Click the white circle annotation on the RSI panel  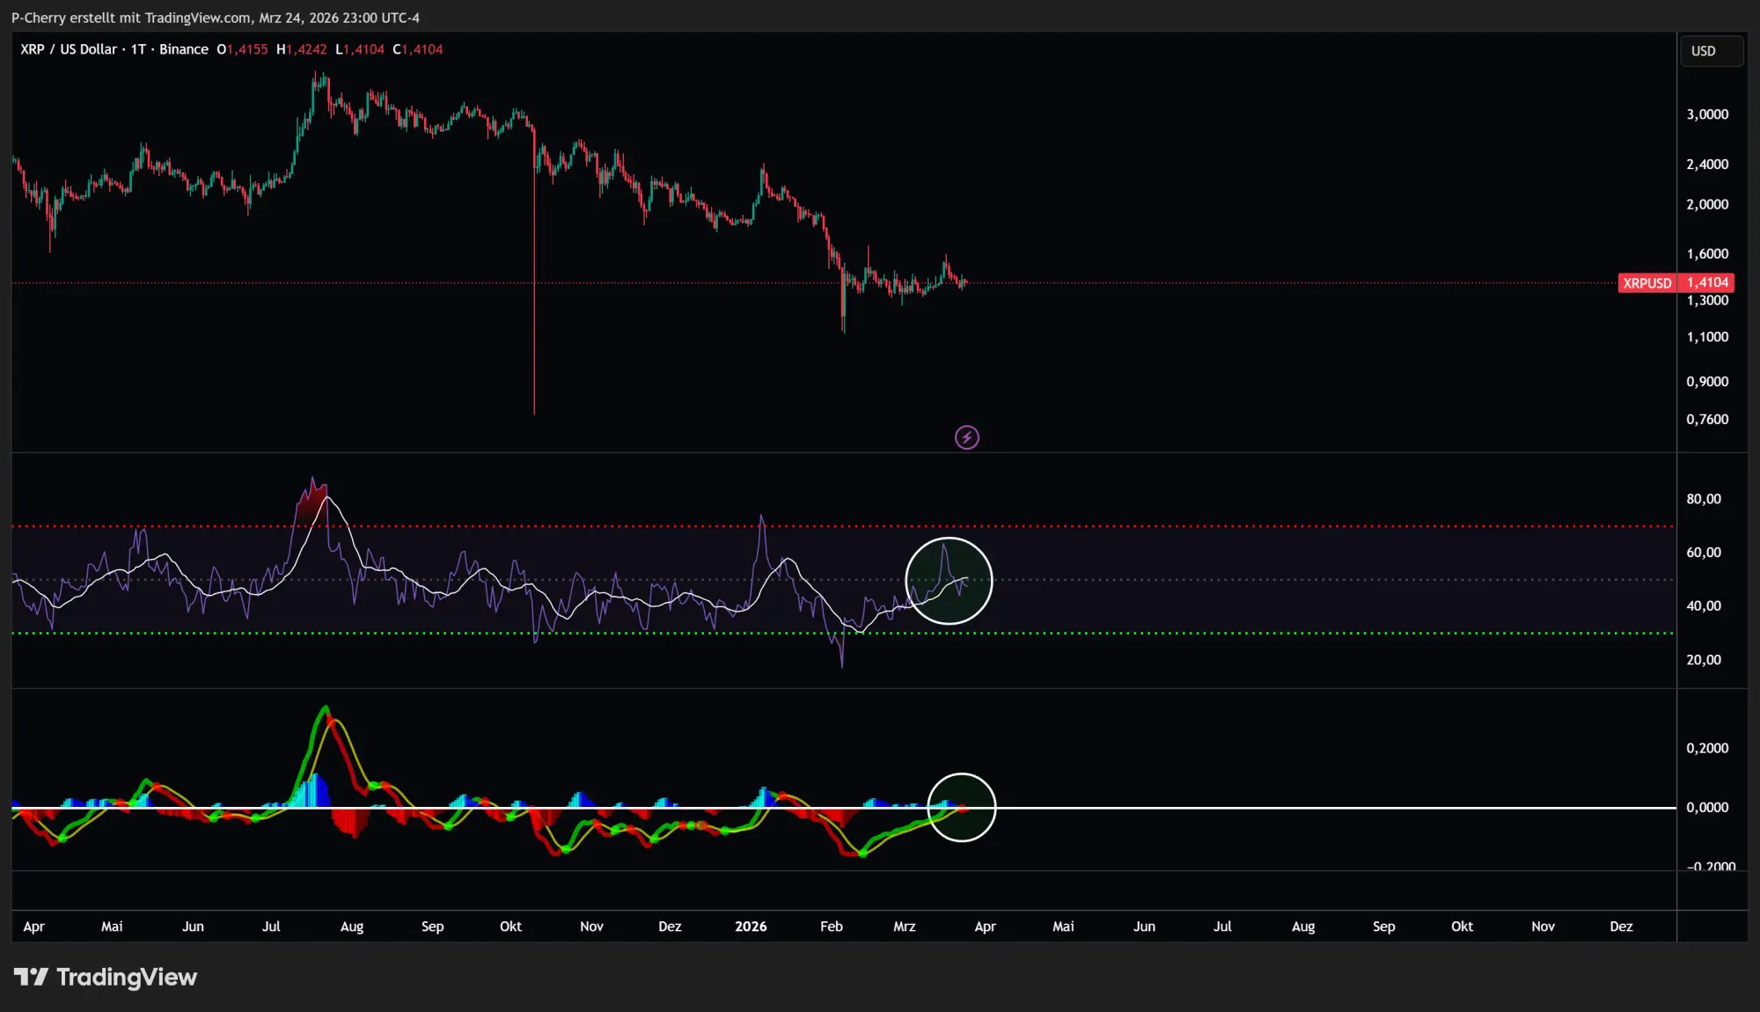(x=949, y=581)
